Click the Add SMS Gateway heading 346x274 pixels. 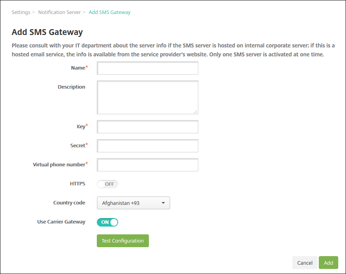click(x=47, y=32)
